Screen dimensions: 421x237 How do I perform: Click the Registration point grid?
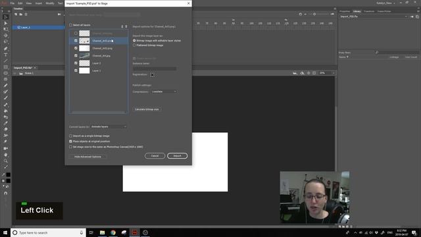pos(152,75)
